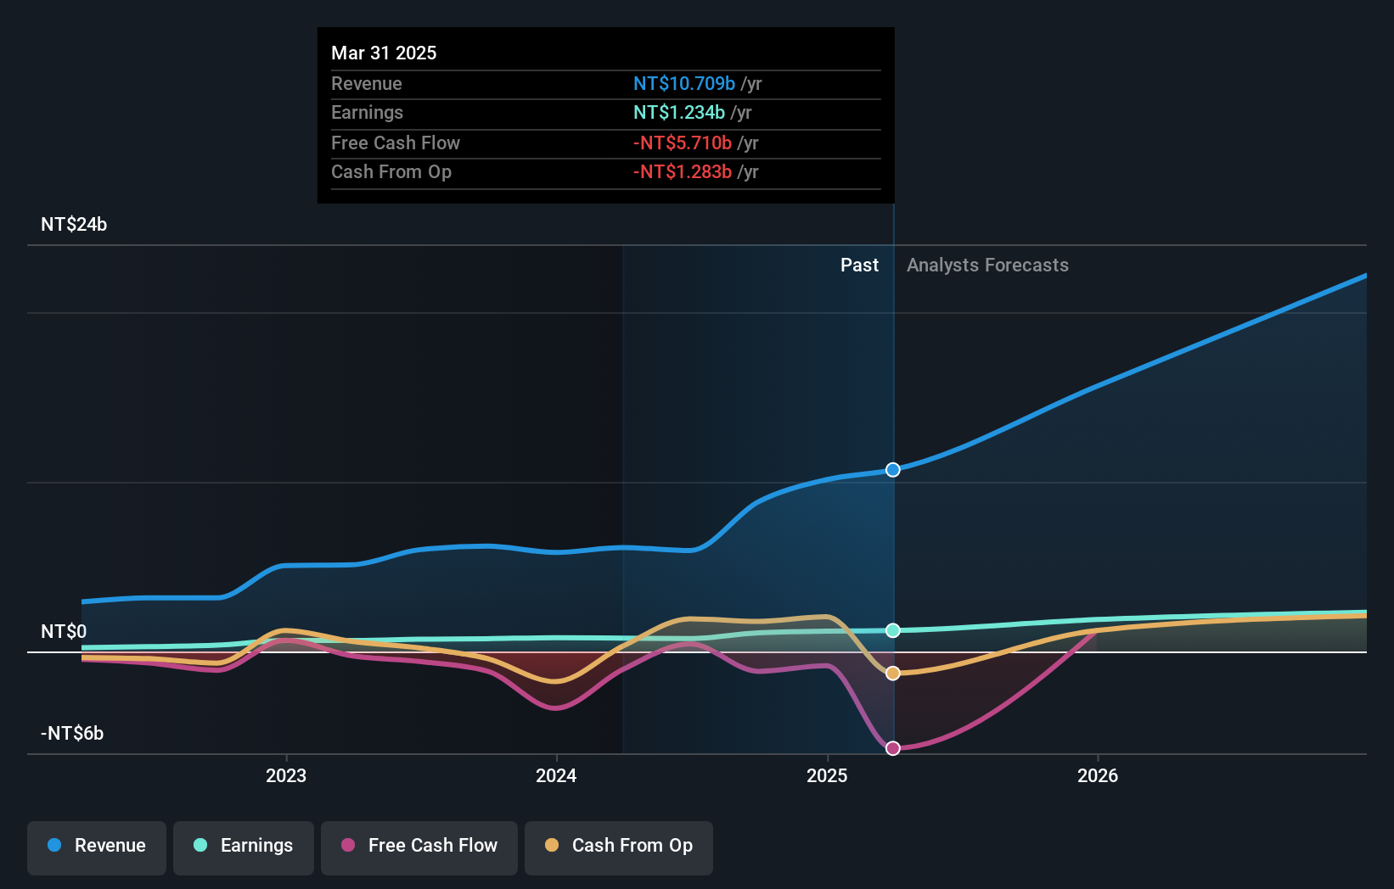The width and height of the screenshot is (1394, 889).
Task: Click the 2026 x-axis label
Action: [x=1098, y=775]
